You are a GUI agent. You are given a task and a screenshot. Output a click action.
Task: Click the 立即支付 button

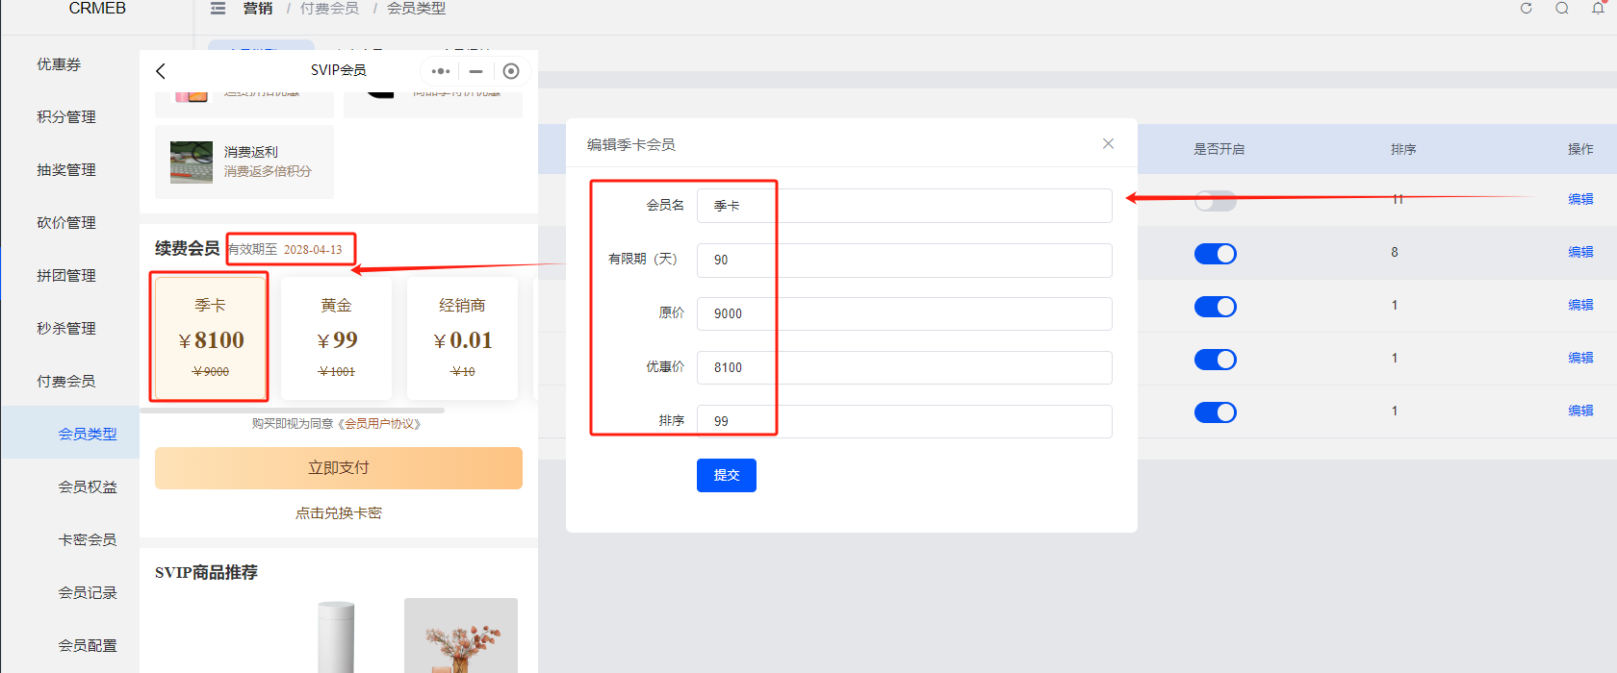point(339,468)
